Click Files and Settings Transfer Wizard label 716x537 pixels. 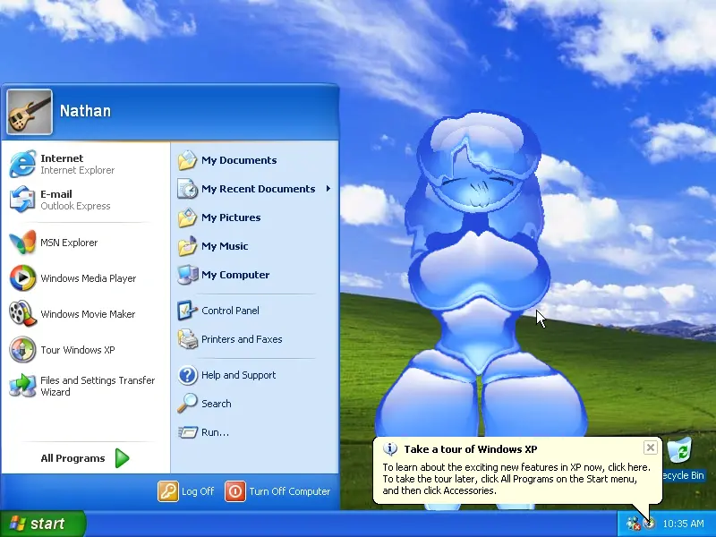pyautogui.click(x=98, y=387)
